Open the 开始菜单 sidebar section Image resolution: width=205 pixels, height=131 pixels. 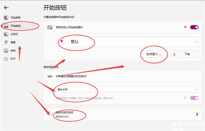[19, 18]
